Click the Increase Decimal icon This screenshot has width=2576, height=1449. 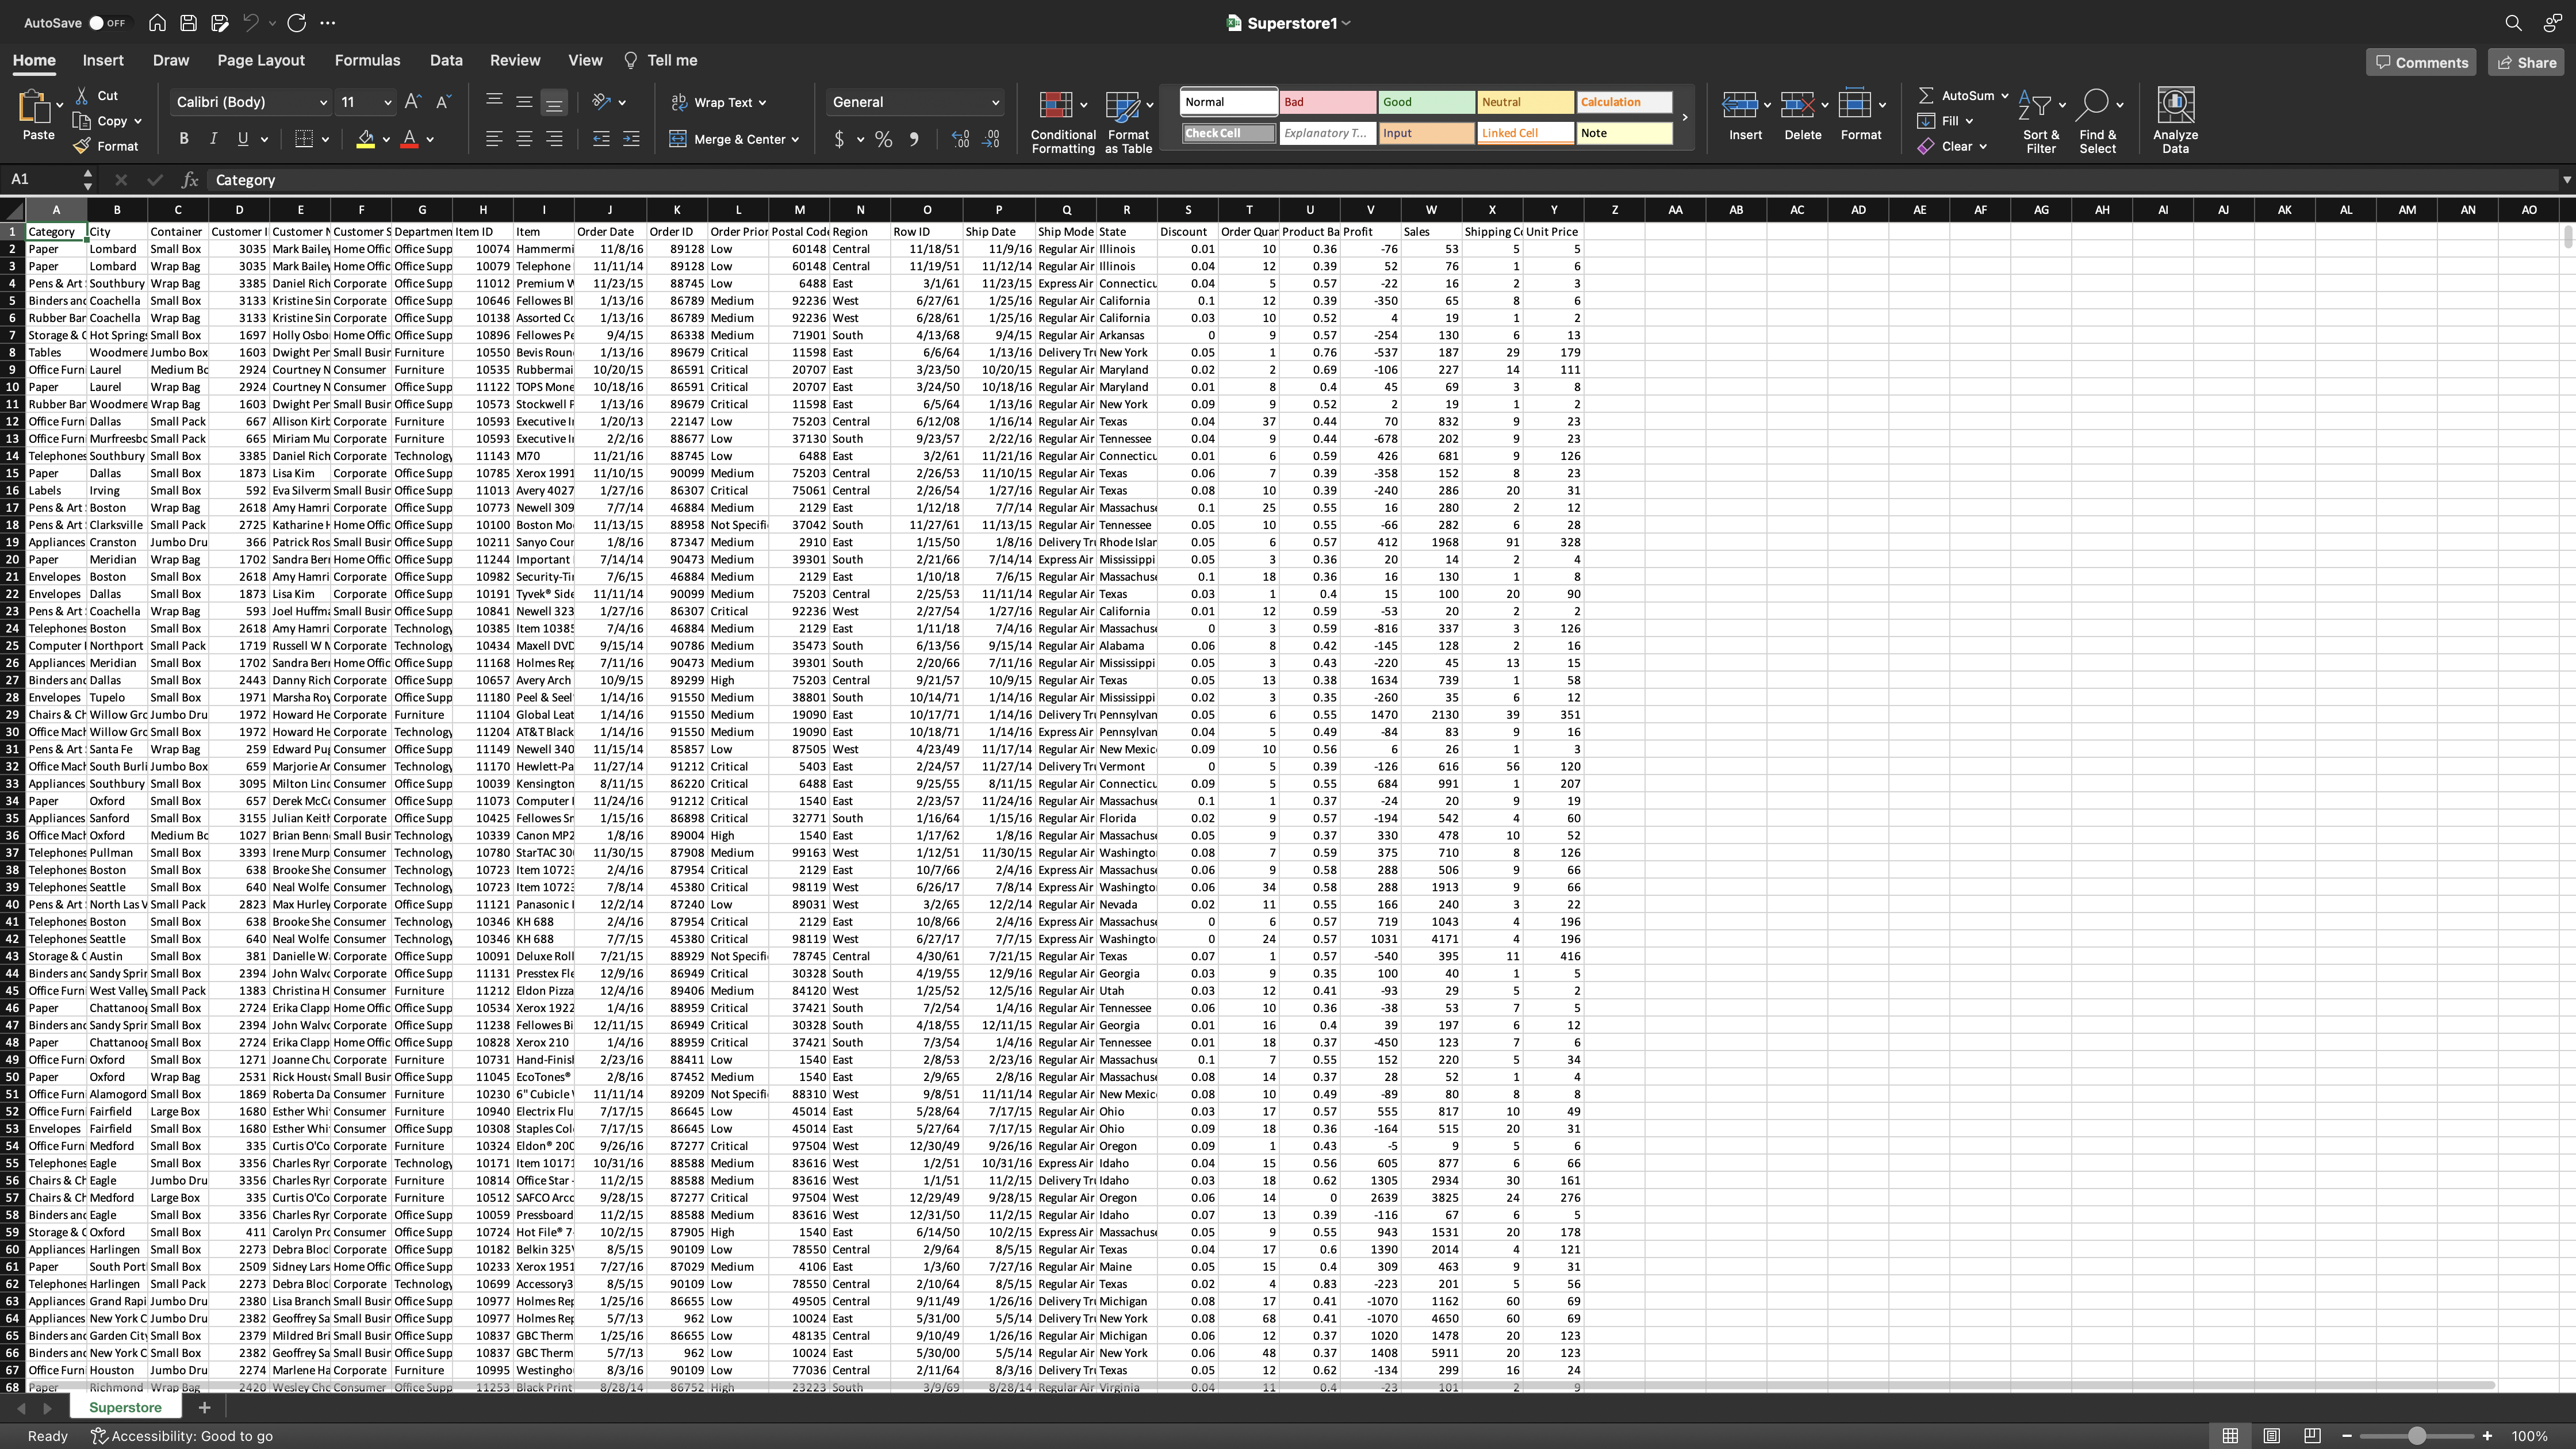click(960, 139)
